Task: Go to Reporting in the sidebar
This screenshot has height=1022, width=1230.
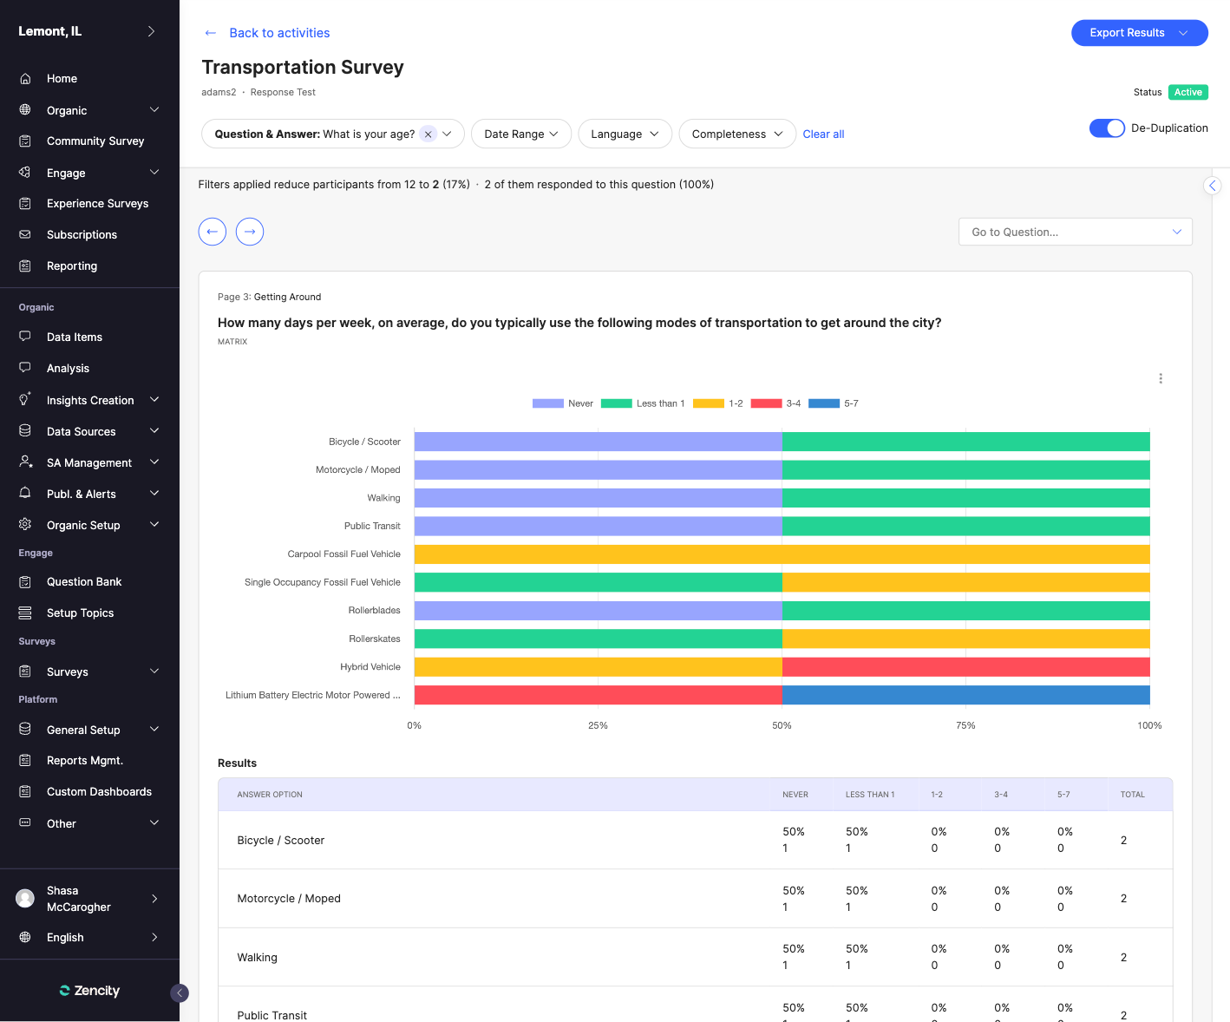Action: tap(72, 266)
